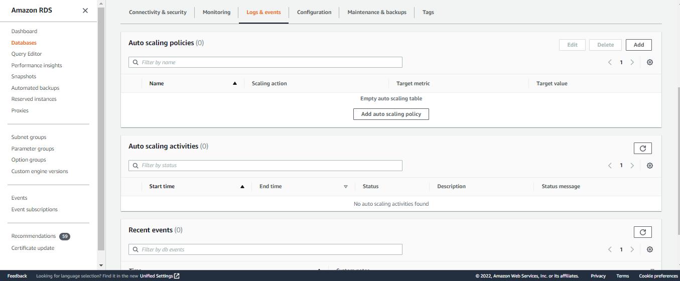This screenshot has height=281, width=680.
Task: Click Scaling action column header
Action: click(x=269, y=83)
